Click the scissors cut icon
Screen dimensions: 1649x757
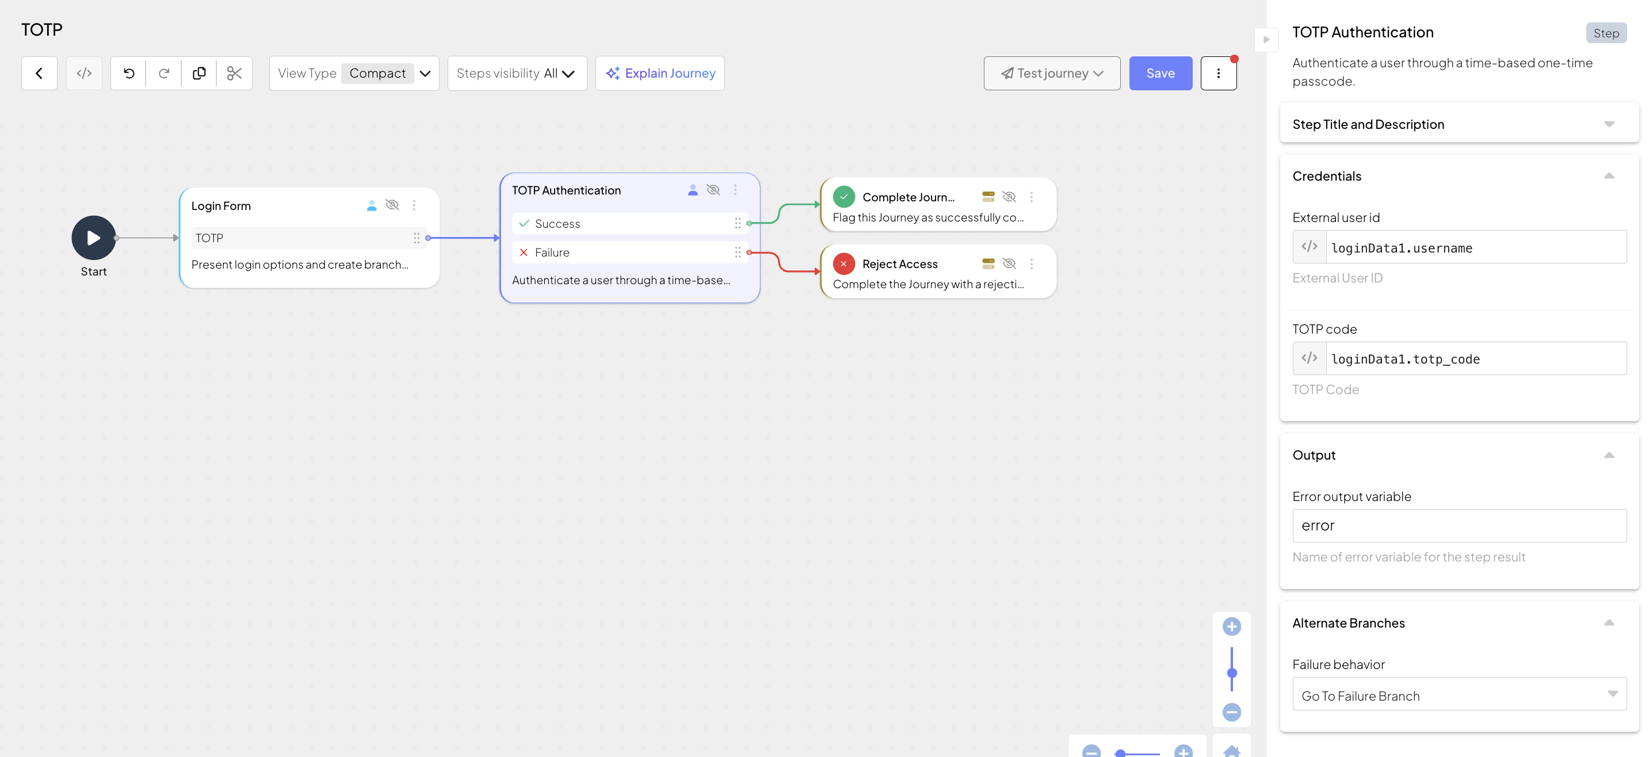pyautogui.click(x=234, y=73)
